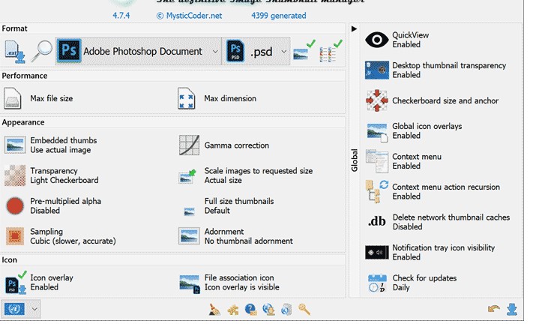Viewport: 533px width, 327px height.
Task: Open the .psd extension dropdown
Action: point(256,51)
